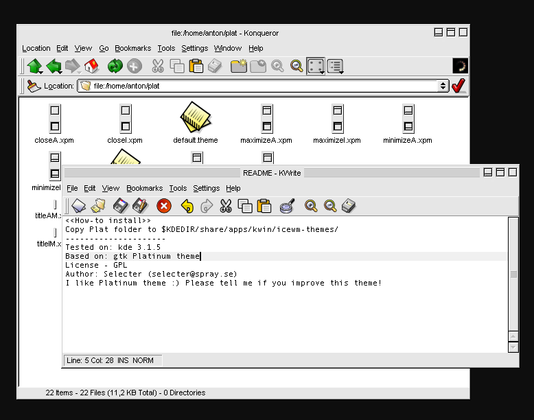Image resolution: width=534 pixels, height=420 pixels.
Task: Clear the Location bar with the broom icon
Action: tap(34, 86)
